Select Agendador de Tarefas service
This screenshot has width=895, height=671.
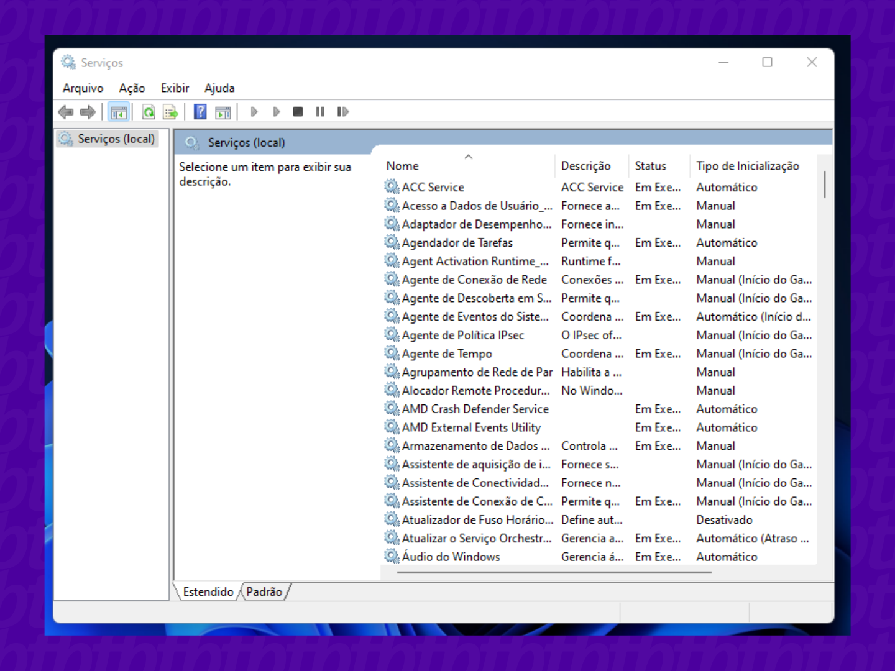coord(457,243)
